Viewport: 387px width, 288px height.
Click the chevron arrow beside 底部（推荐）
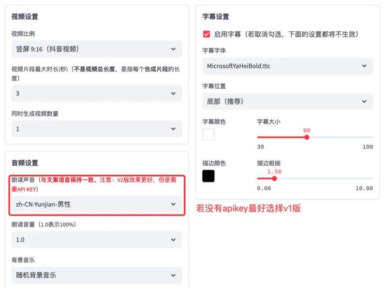(364, 101)
